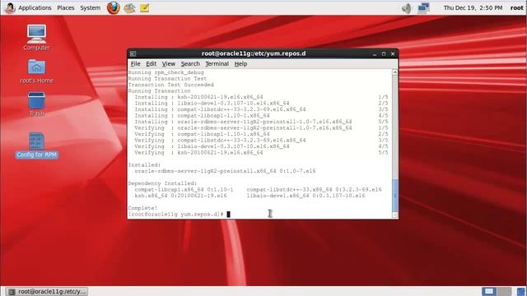527x296 pixels.
Task: Open the network connection icon
Action: pos(423,7)
